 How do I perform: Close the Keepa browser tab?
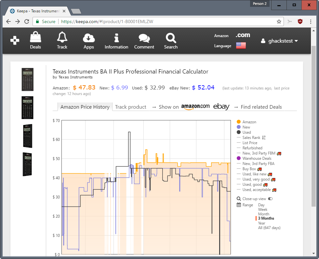point(64,11)
